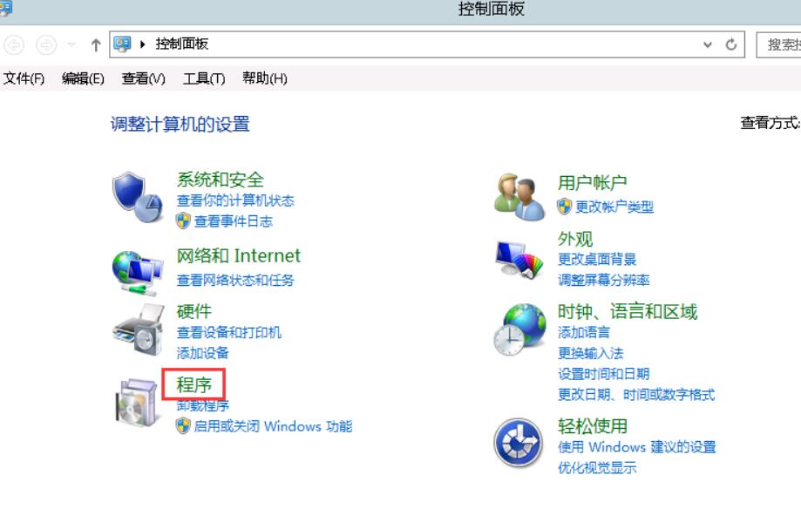Open the 编辑(E) menu
Screen dimensions: 801x516
(83, 78)
